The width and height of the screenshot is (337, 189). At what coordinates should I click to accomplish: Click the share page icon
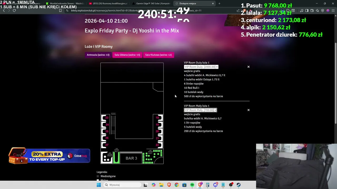click(238, 10)
